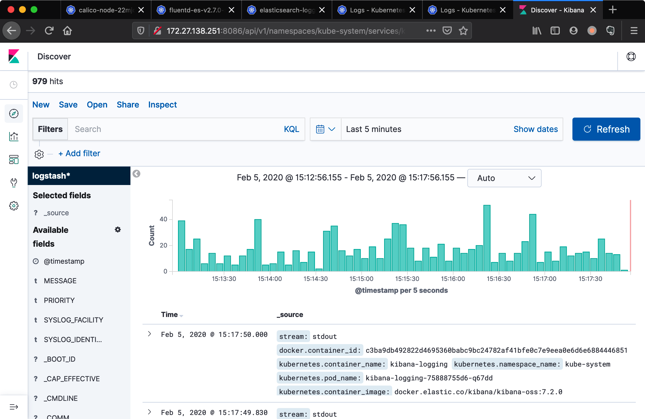Open Management gear icon in sidebar
645x419 pixels.
point(14,205)
